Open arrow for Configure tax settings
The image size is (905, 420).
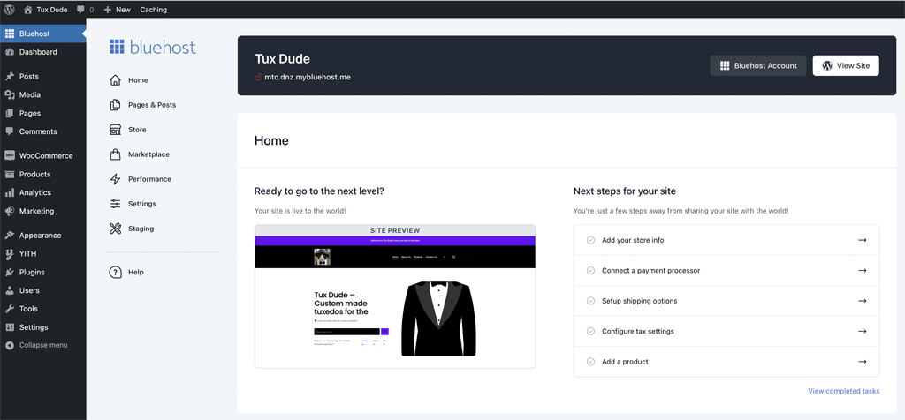(863, 331)
